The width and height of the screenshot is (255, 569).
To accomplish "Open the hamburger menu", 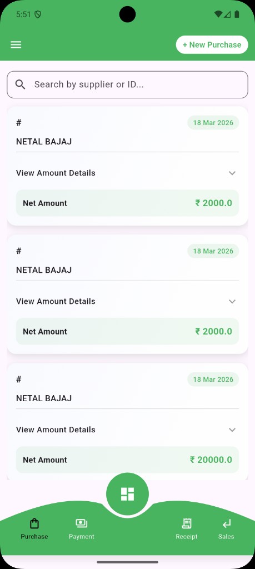I will point(16,44).
